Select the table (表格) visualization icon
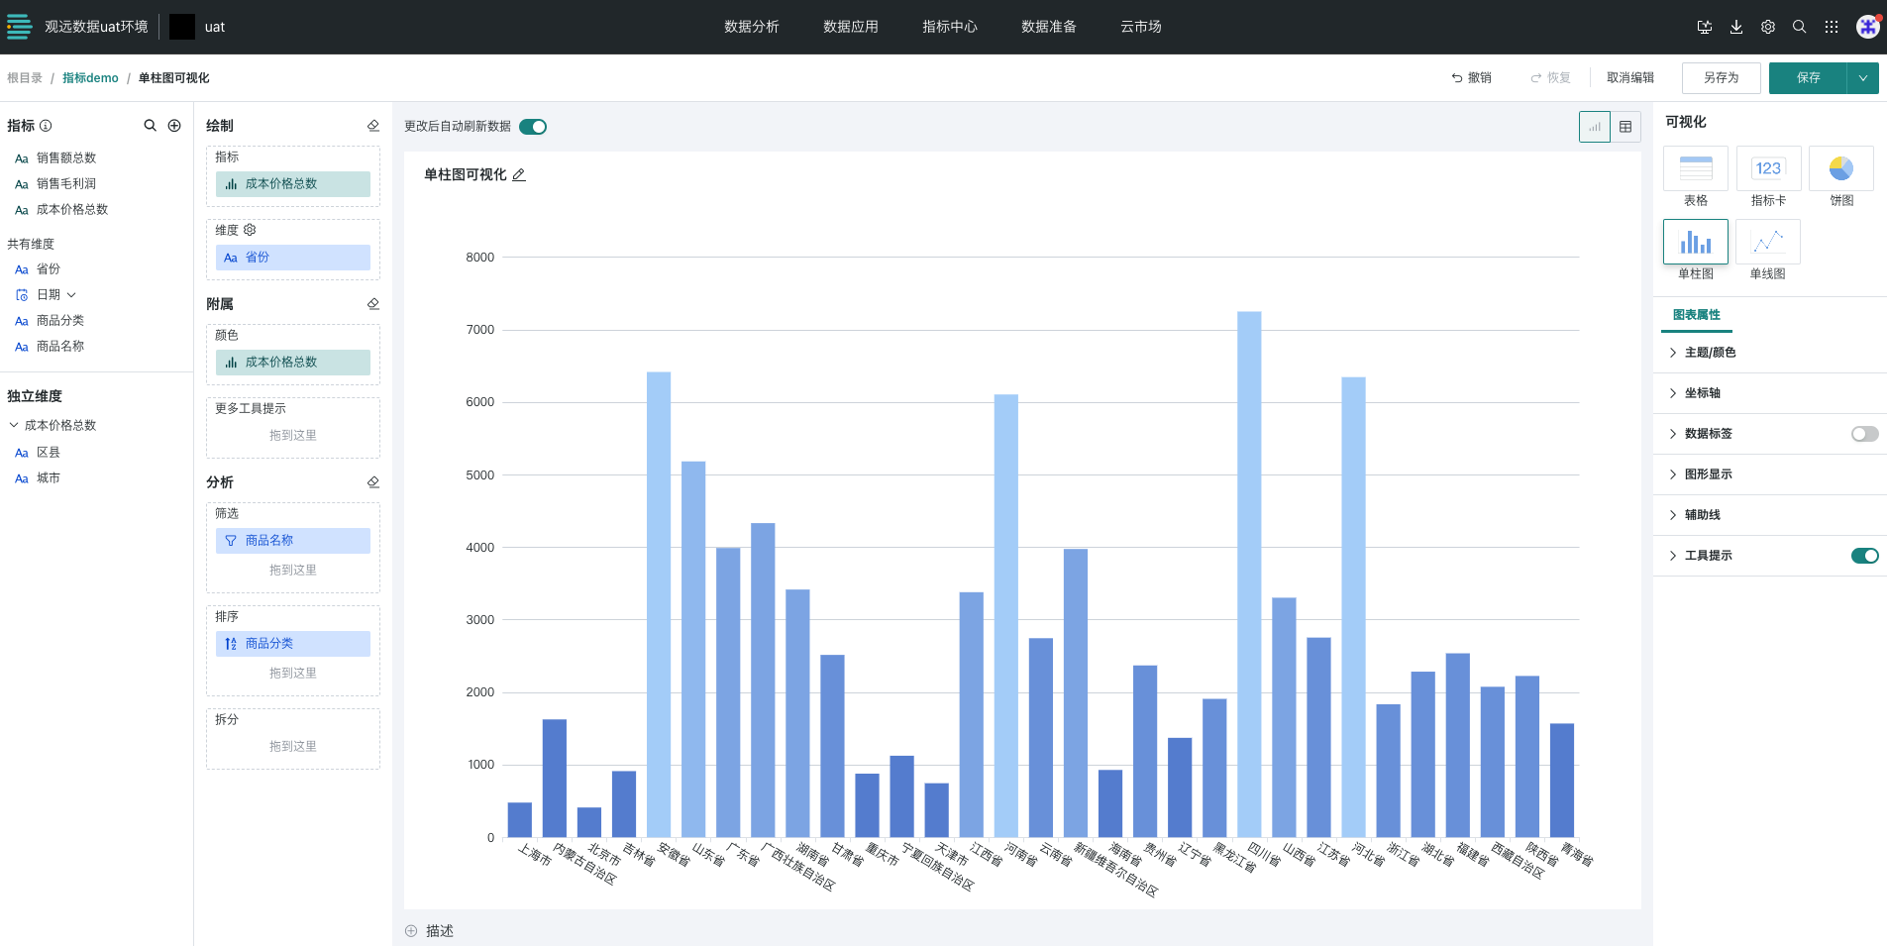The image size is (1887, 946). [1695, 168]
